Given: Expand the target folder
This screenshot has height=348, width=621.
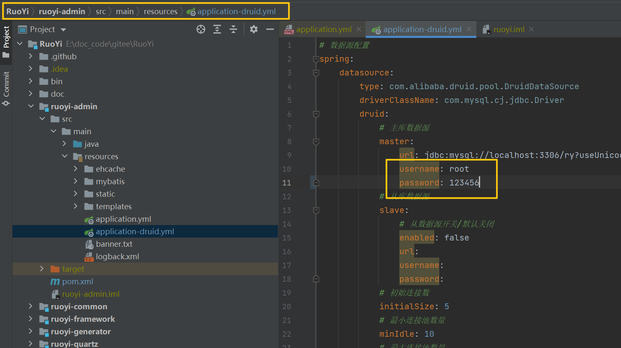Looking at the screenshot, I should [x=42, y=268].
